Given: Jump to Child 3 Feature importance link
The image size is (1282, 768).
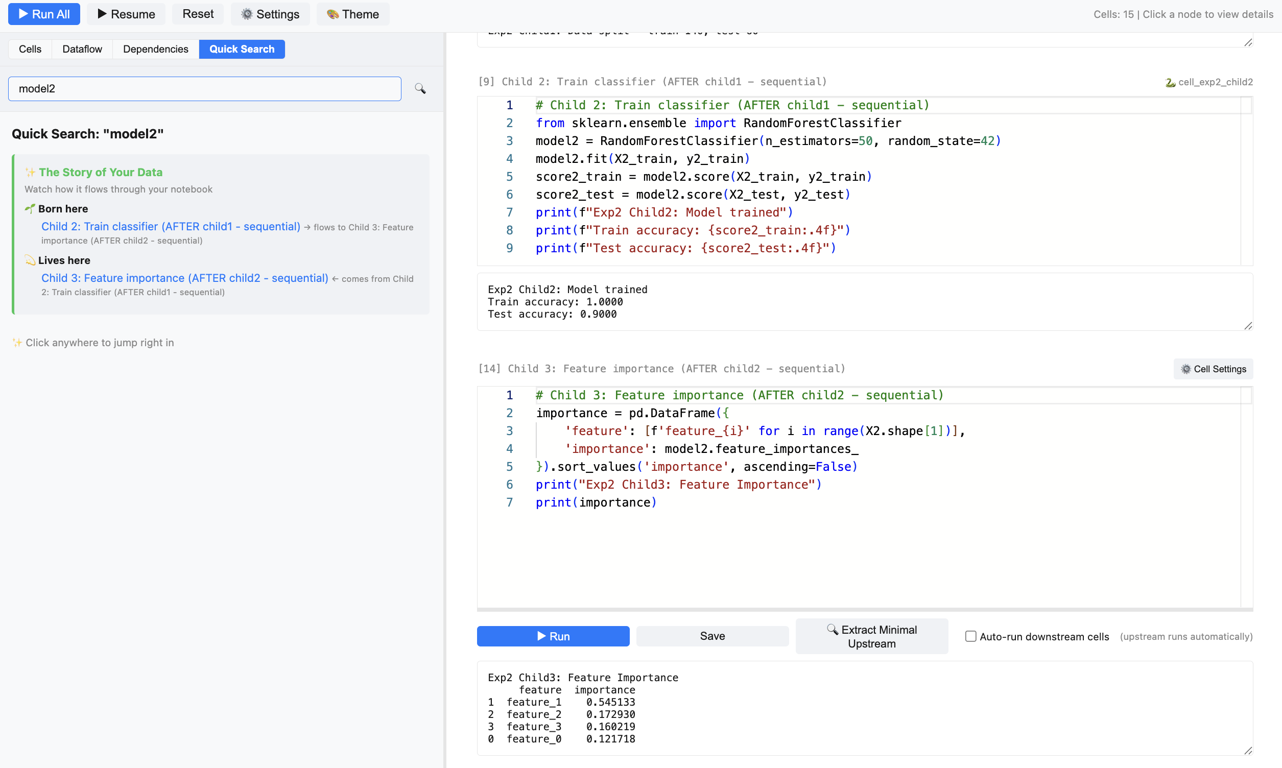Looking at the screenshot, I should (184, 278).
